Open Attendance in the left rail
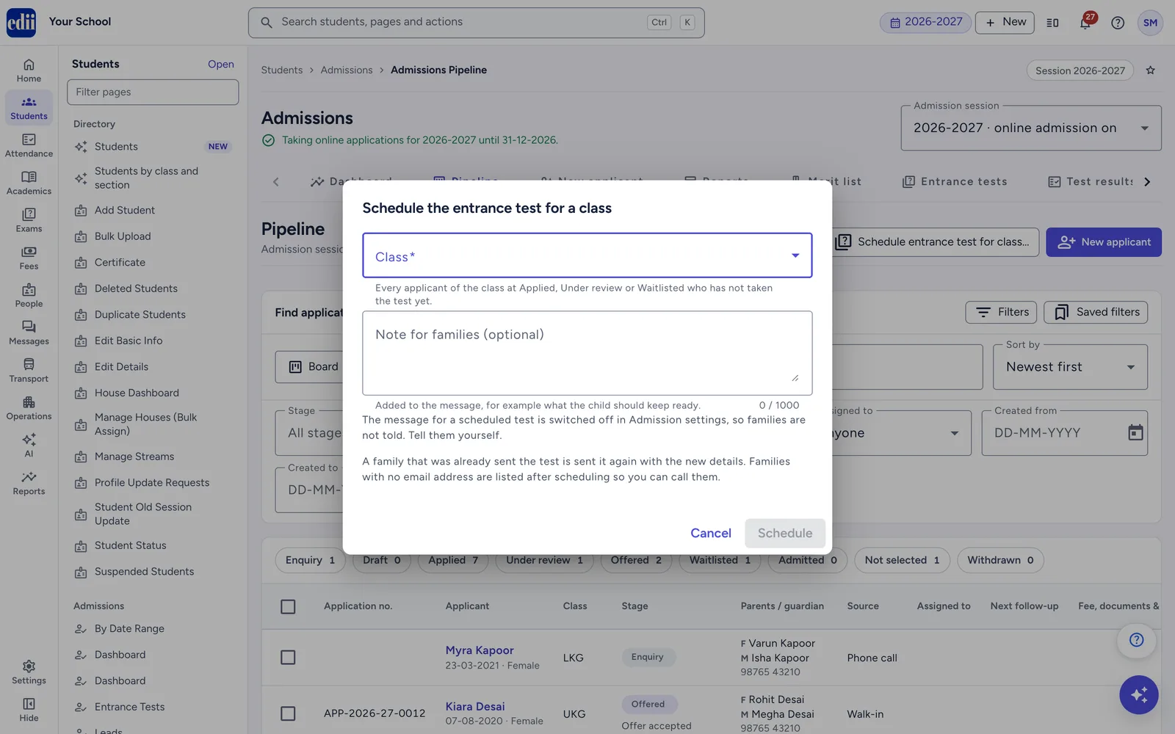Image resolution: width=1175 pixels, height=734 pixels. pos(29,145)
